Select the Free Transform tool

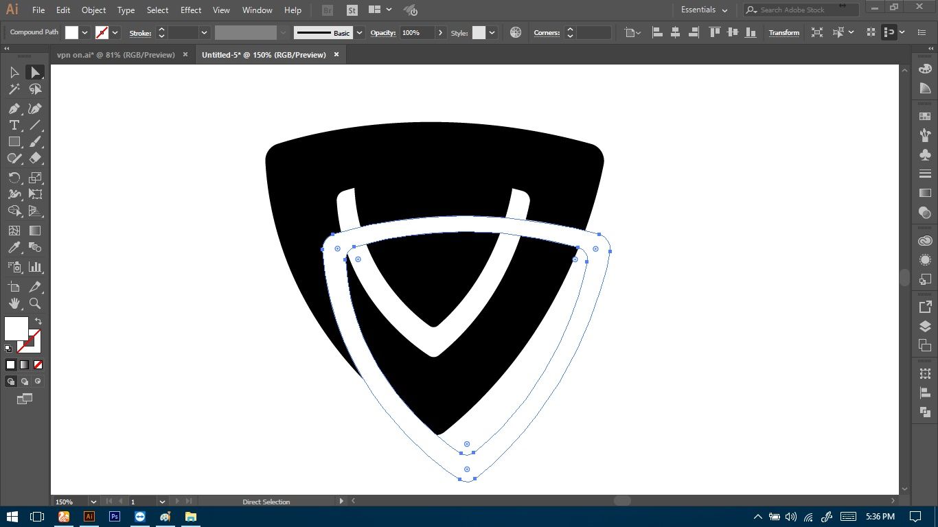click(35, 194)
